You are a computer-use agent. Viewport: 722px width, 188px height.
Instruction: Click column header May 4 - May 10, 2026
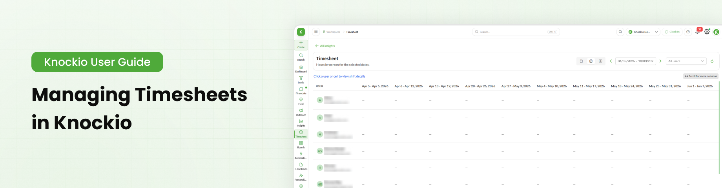(552, 86)
